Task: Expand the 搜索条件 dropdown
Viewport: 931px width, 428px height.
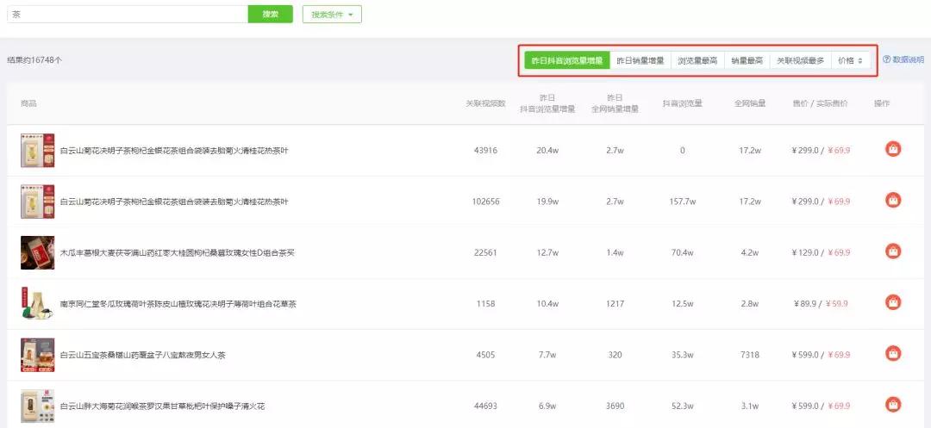Action: coord(332,15)
